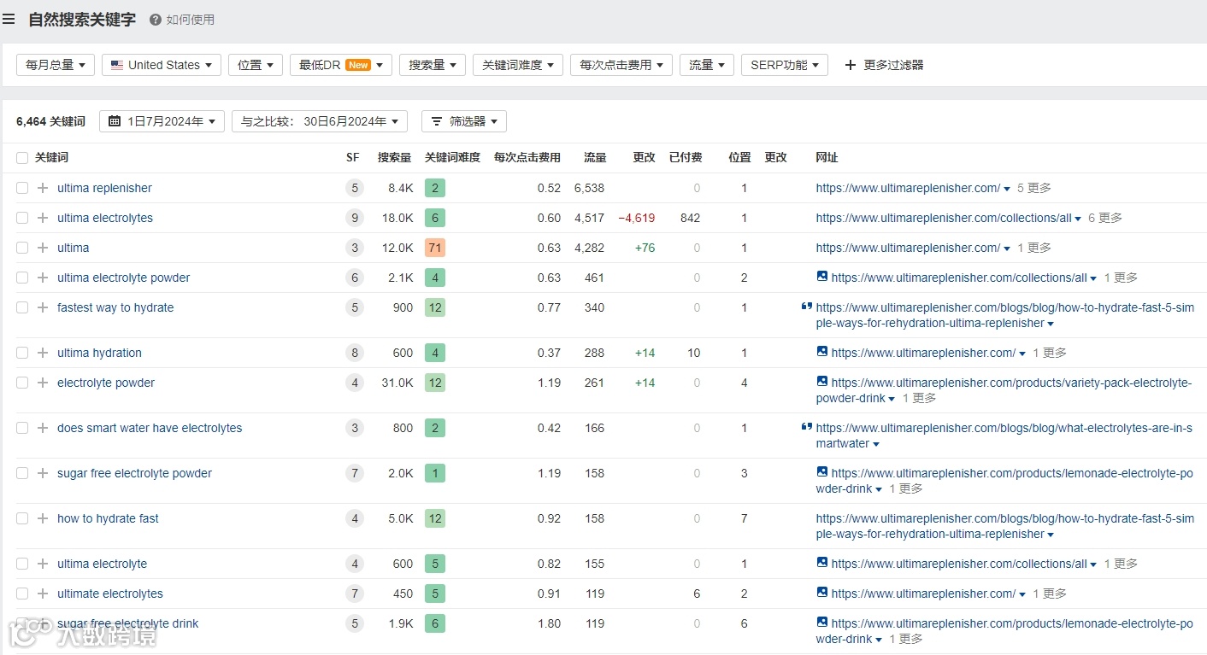Screen dimensions: 1207x655
Task: Sort by 搜索量 column header
Action: tap(395, 158)
